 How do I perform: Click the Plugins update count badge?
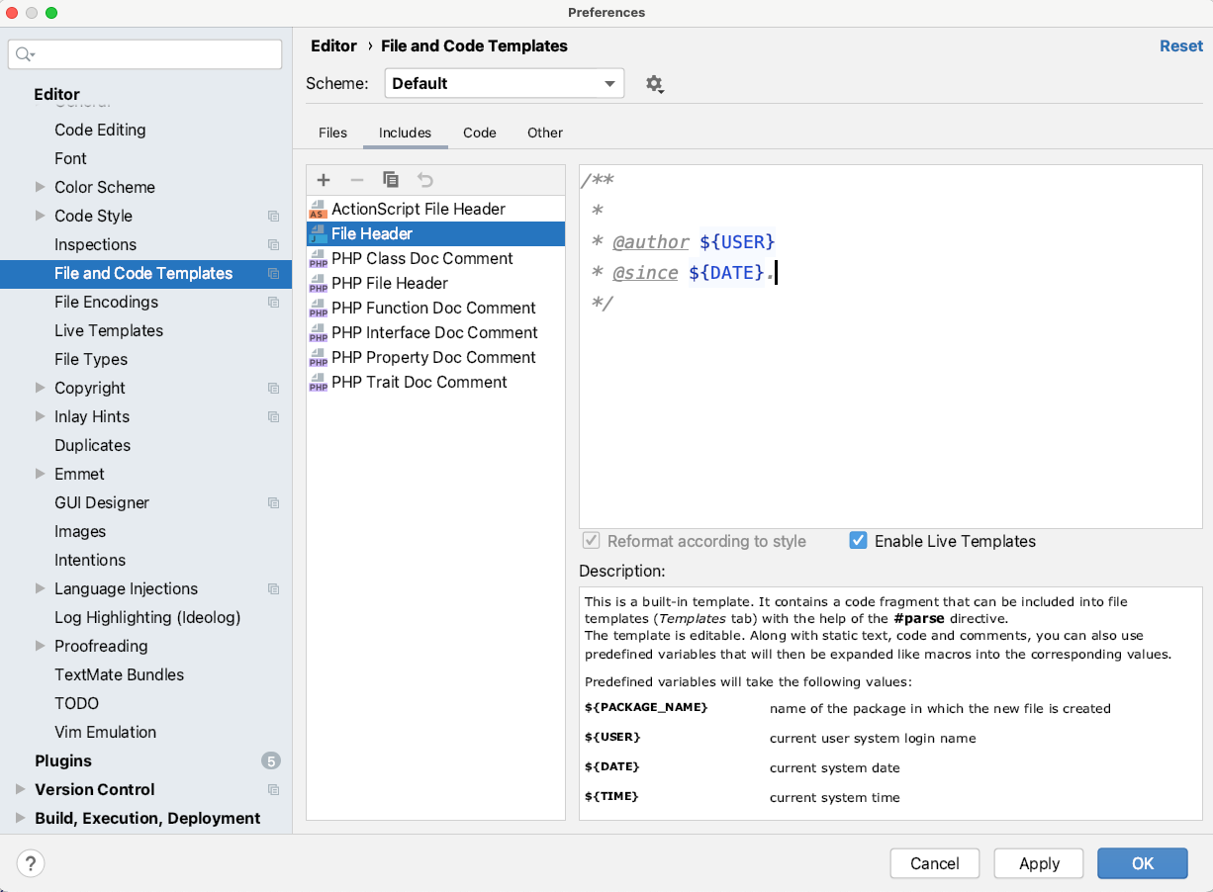point(271,760)
